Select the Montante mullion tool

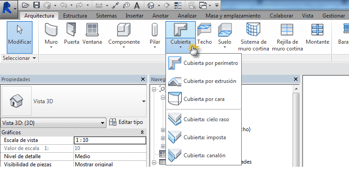[x=317, y=33]
